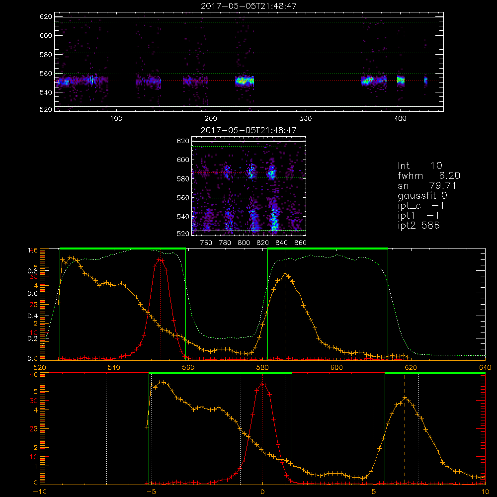497x497 pixels.
Task: Click x-axis label 580 of profile plot
Action: tap(262, 368)
